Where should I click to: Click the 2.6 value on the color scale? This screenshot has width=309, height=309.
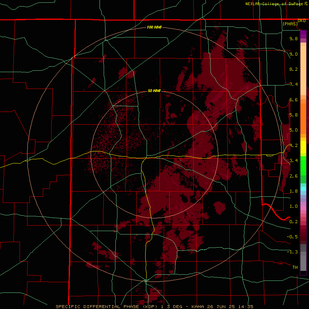(x=294, y=176)
